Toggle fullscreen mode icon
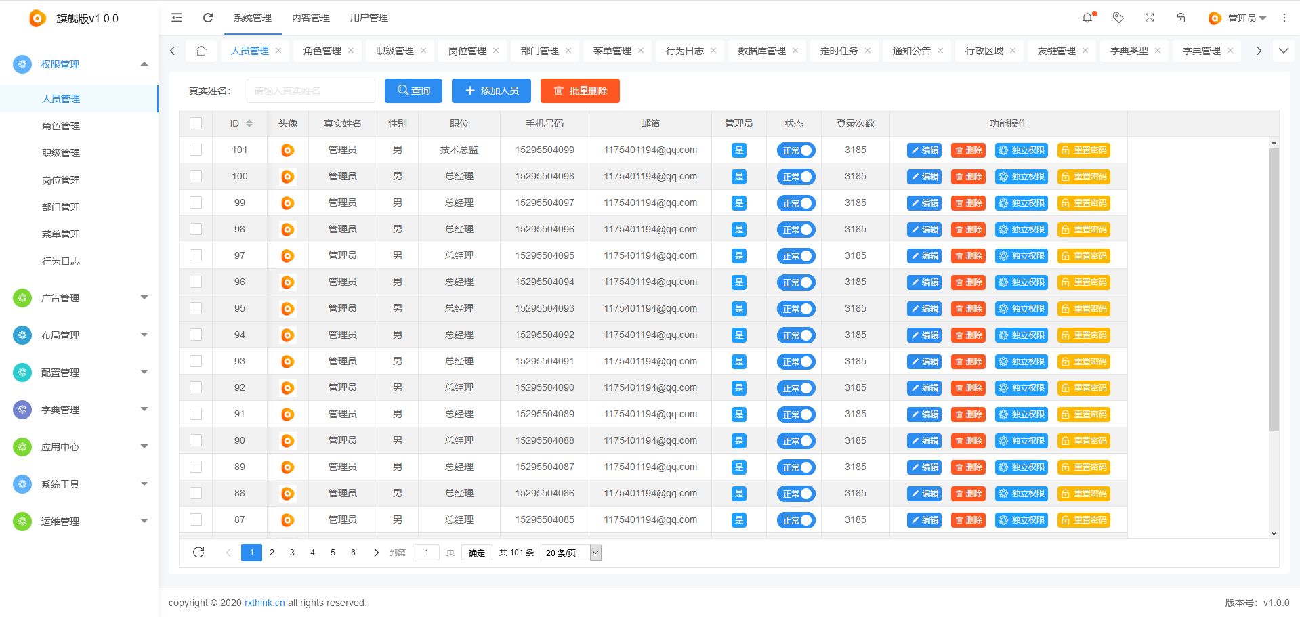 click(x=1150, y=18)
